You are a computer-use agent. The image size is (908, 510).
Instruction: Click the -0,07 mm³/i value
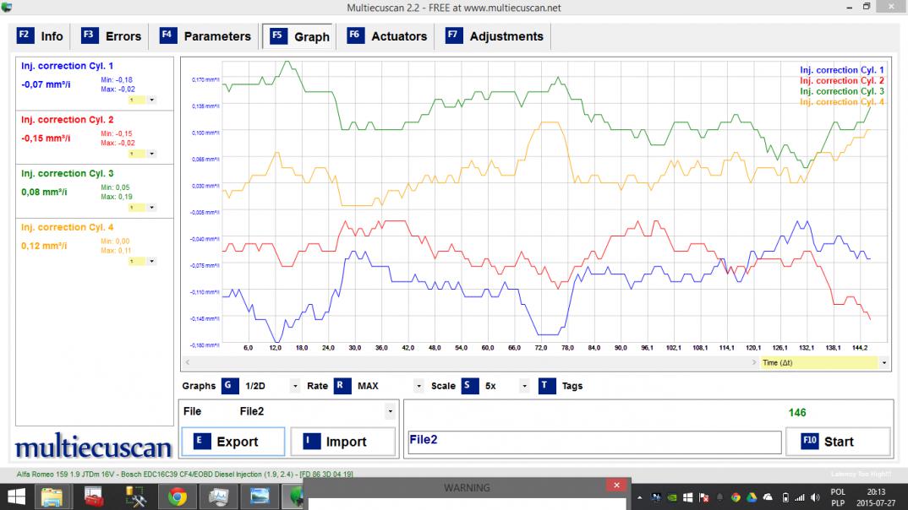[x=46, y=84]
